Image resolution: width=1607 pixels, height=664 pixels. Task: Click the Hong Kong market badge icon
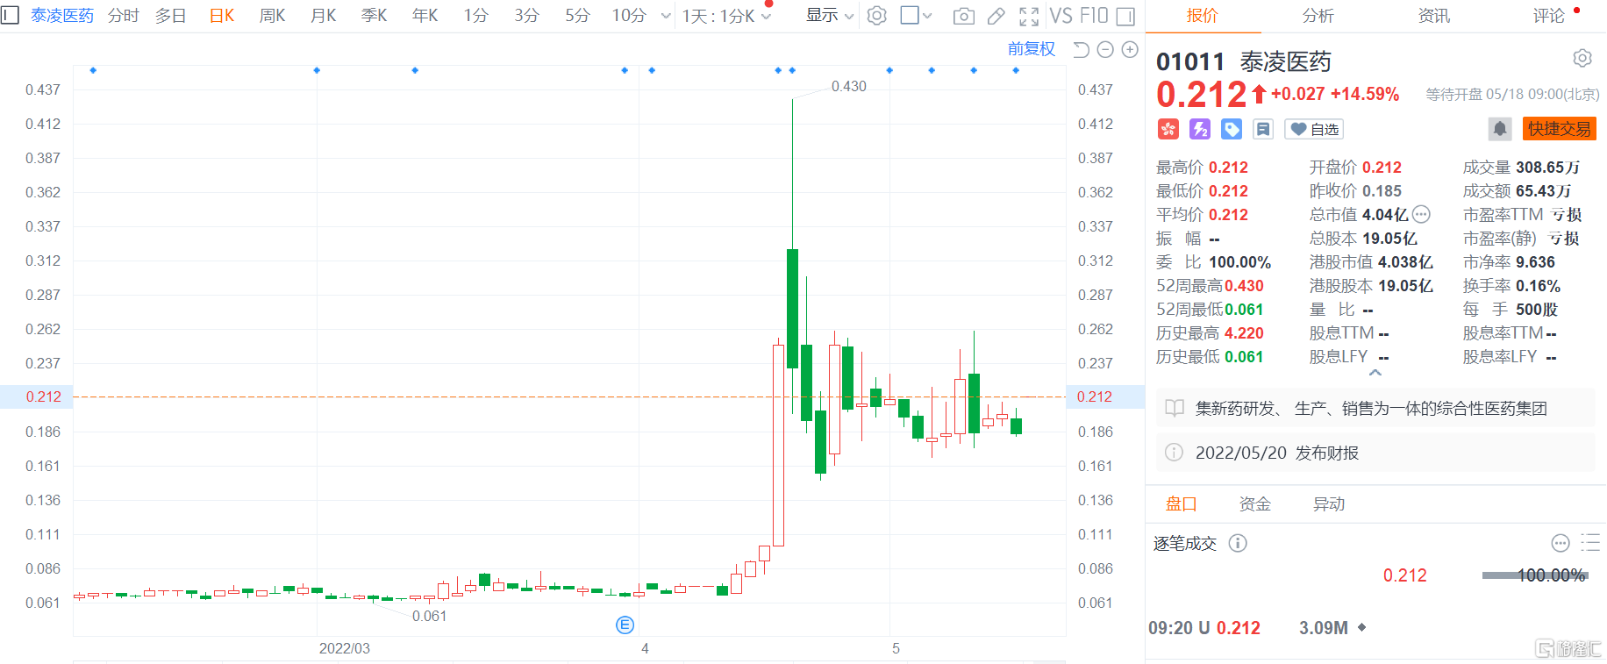[1168, 129]
